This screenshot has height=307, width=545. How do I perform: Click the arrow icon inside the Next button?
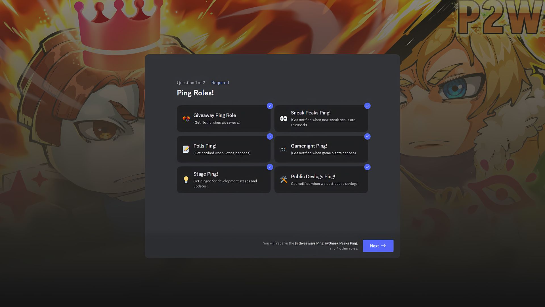pos(384,246)
